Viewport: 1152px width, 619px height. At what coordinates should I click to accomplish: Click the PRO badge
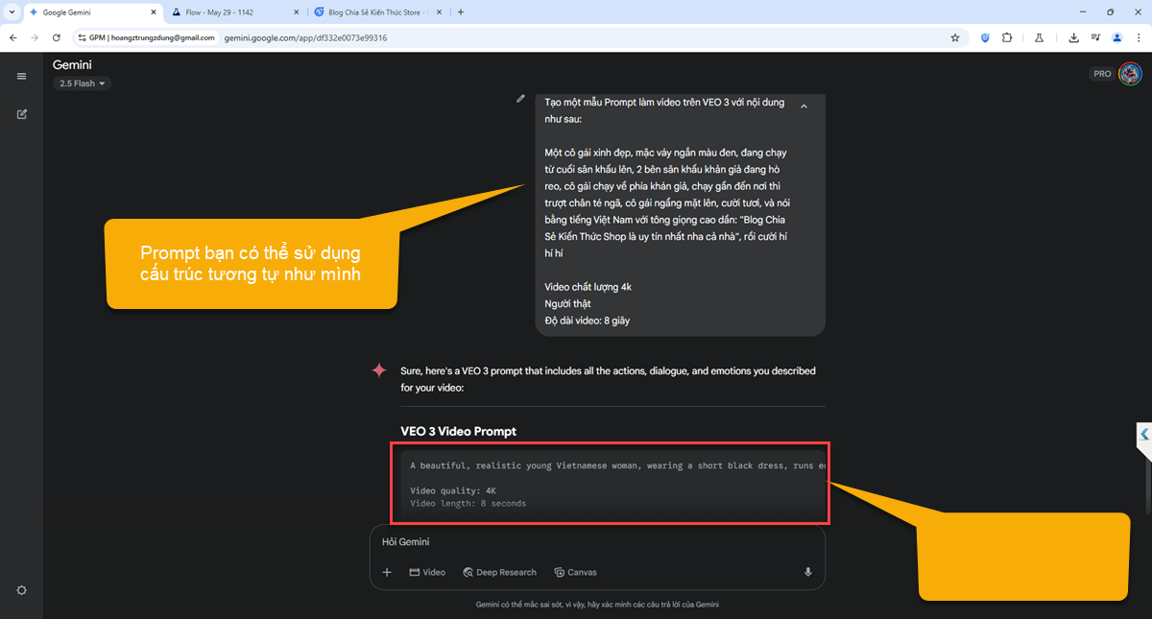(1102, 74)
